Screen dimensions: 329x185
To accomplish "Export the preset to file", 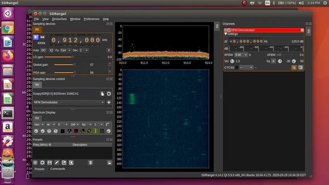I will [x=64, y=162].
